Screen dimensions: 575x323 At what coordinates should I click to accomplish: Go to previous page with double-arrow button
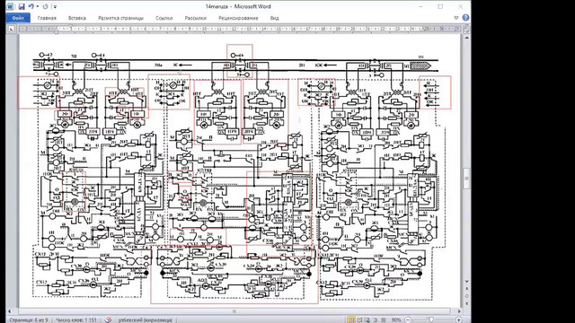(466, 289)
